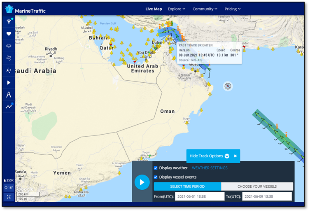Click the Riyadh city label
Viewport: 310px width, 212px height.
click(51, 49)
